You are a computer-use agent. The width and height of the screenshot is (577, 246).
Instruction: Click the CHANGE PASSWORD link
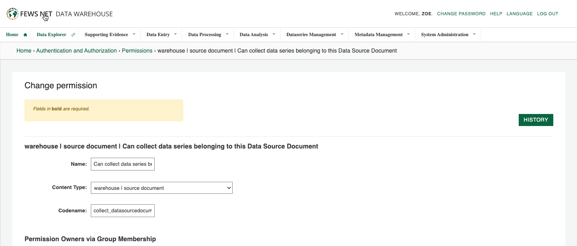(x=461, y=13)
